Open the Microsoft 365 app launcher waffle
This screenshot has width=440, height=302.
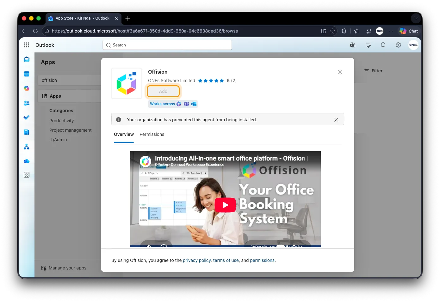pos(27,45)
